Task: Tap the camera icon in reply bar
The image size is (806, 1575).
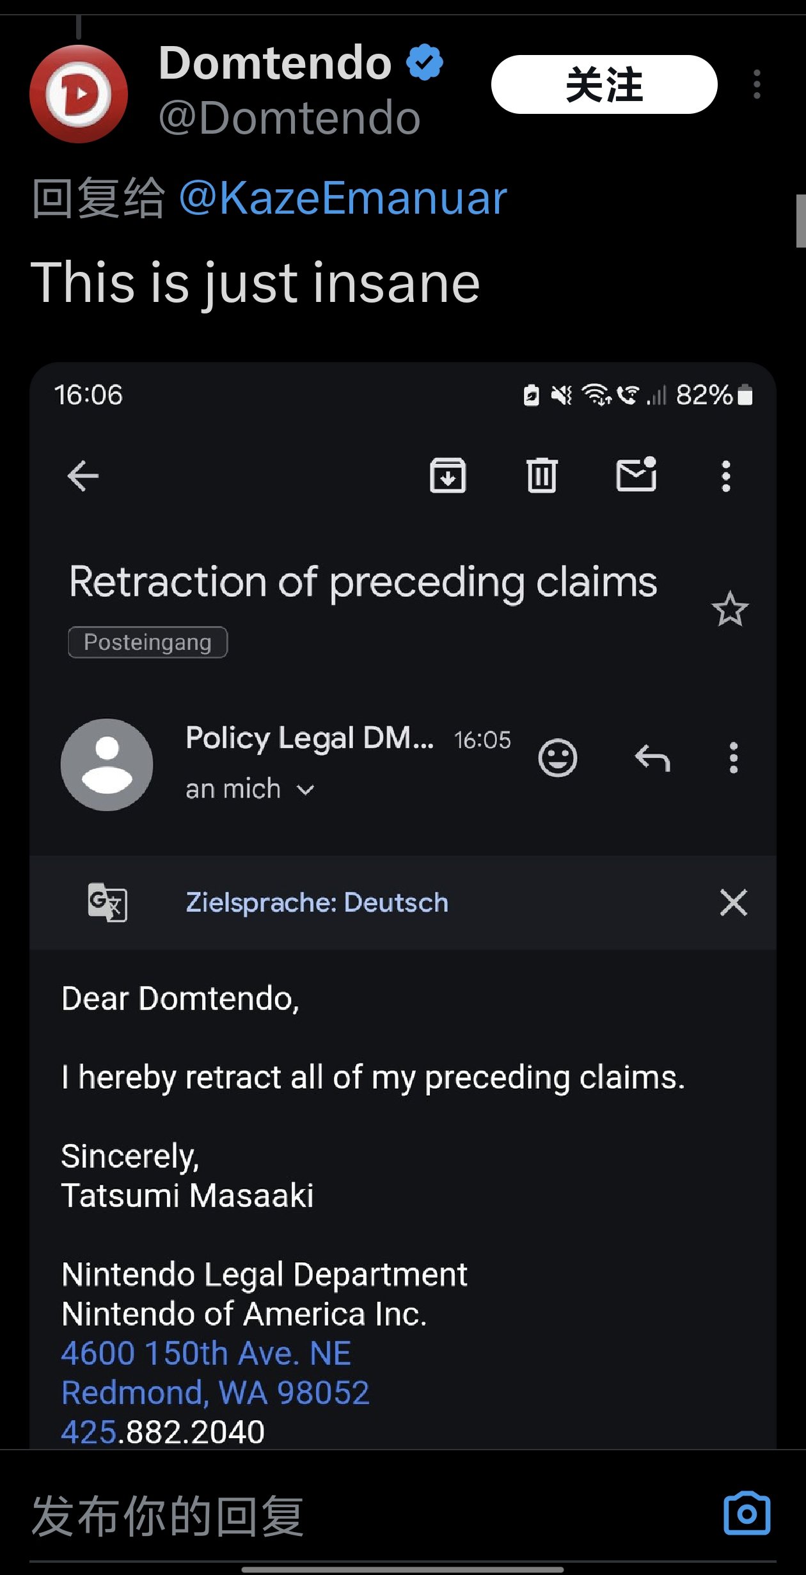Action: click(x=747, y=1514)
